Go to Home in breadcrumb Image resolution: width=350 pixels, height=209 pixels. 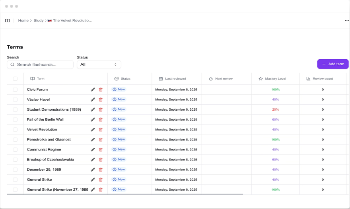click(x=23, y=21)
